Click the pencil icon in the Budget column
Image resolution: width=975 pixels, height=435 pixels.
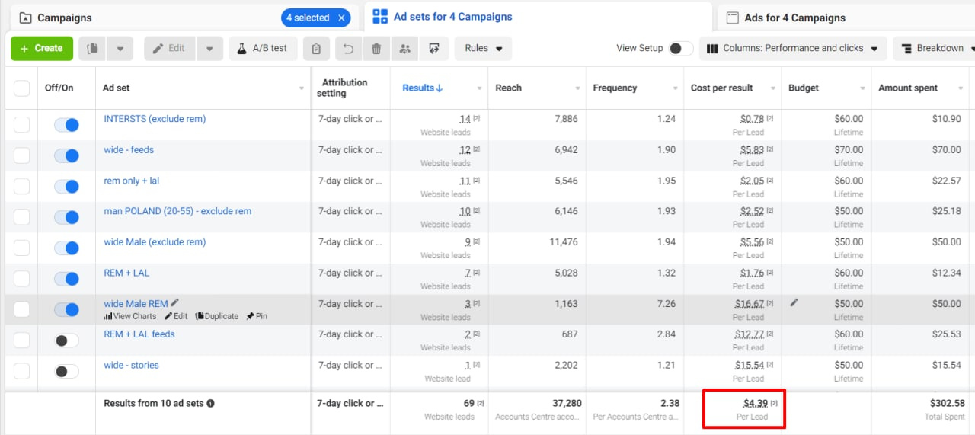(794, 302)
